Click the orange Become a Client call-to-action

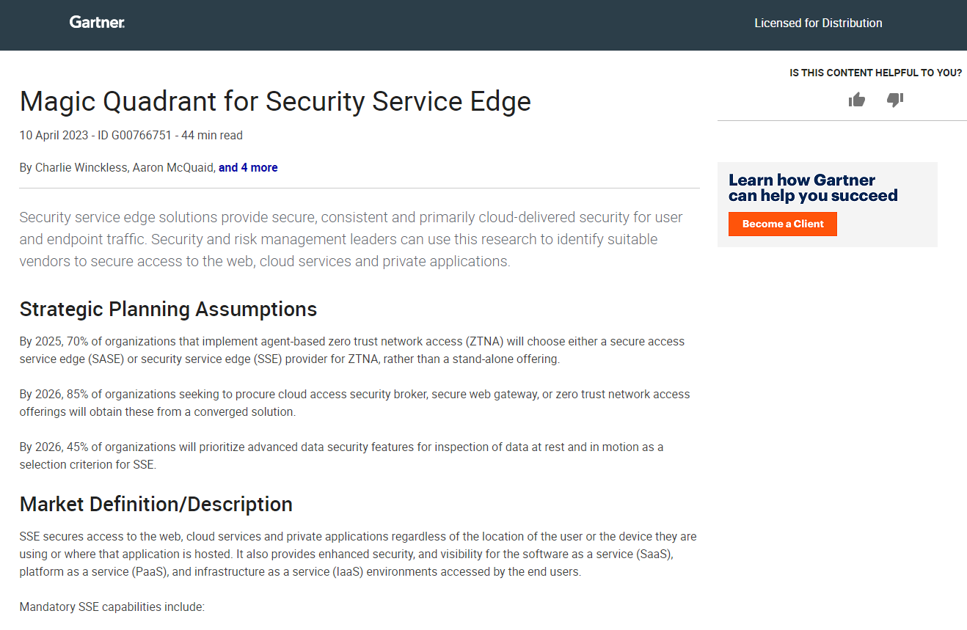coord(782,224)
